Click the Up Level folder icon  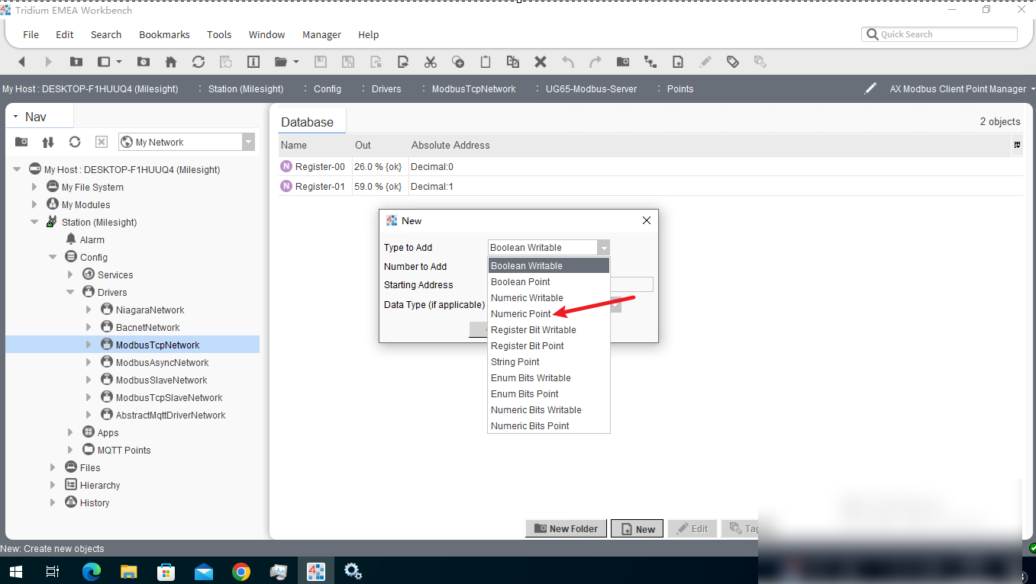(x=76, y=62)
